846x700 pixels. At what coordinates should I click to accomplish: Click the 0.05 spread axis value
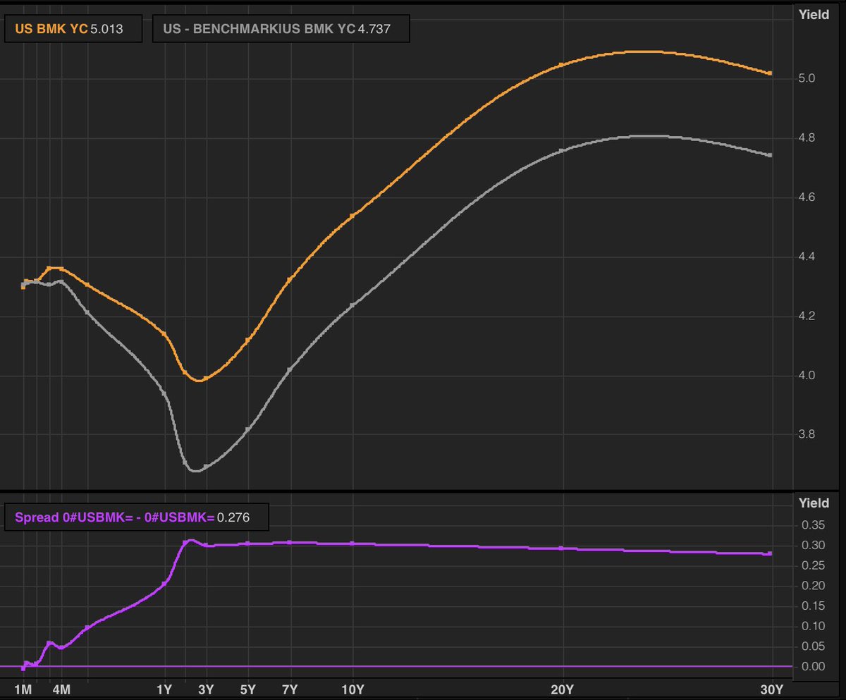813,646
